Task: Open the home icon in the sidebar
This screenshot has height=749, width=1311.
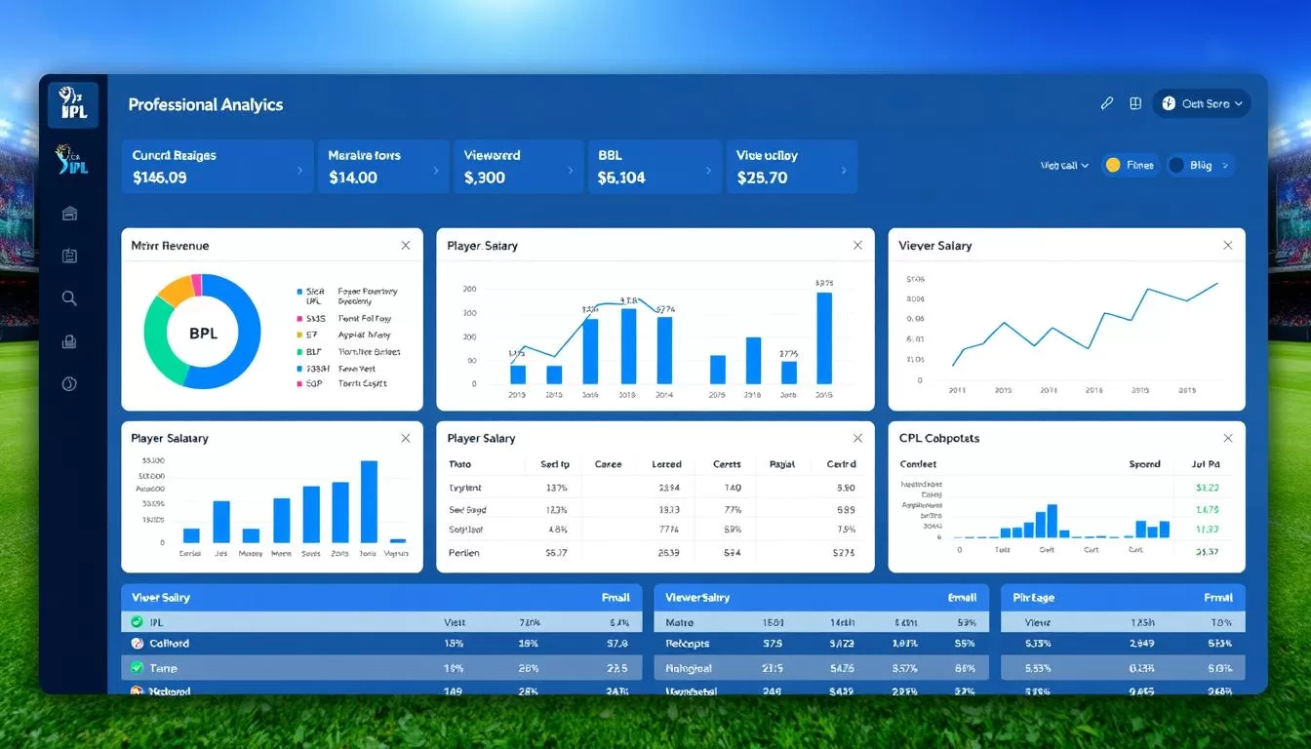Action: pos(69,214)
